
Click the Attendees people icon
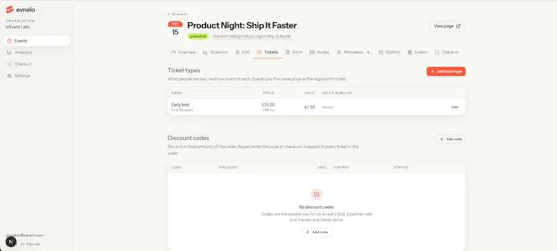339,52
